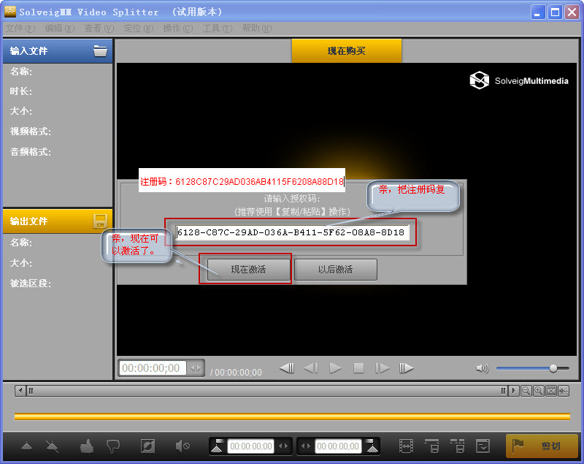Step forward one frame

[383, 368]
